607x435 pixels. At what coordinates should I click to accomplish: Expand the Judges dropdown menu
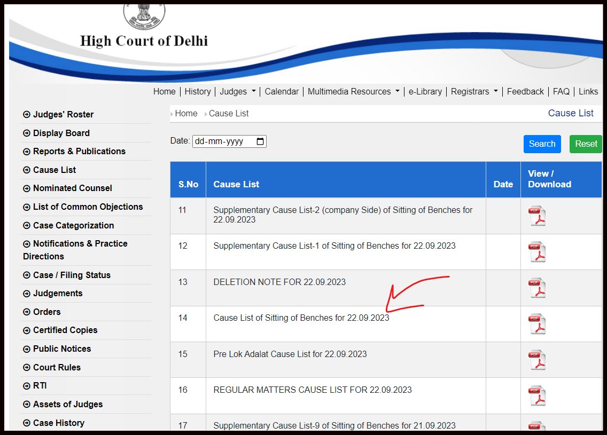coord(238,92)
